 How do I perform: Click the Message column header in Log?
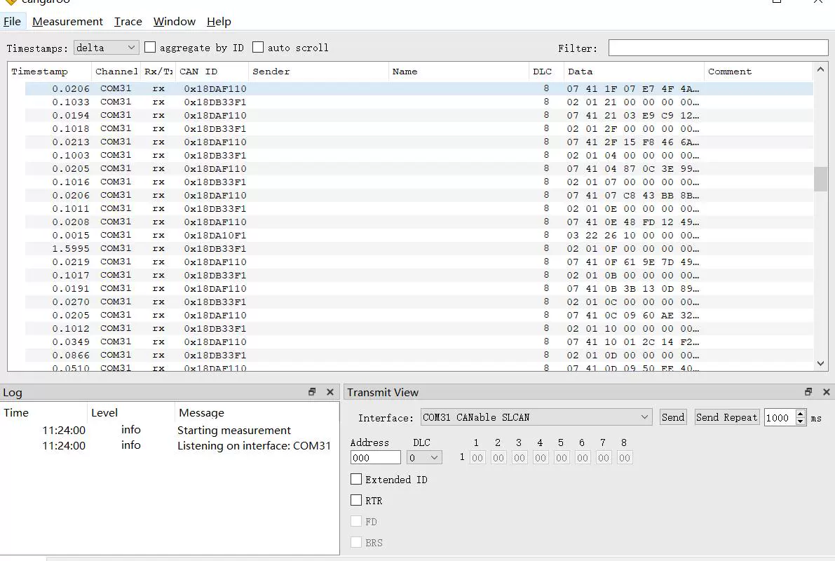point(257,412)
